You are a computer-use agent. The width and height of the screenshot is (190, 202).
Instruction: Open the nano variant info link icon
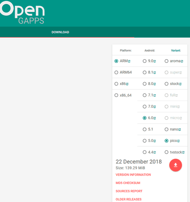(x=180, y=129)
